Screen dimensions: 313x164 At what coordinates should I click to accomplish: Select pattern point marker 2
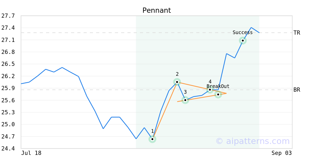[177, 82]
